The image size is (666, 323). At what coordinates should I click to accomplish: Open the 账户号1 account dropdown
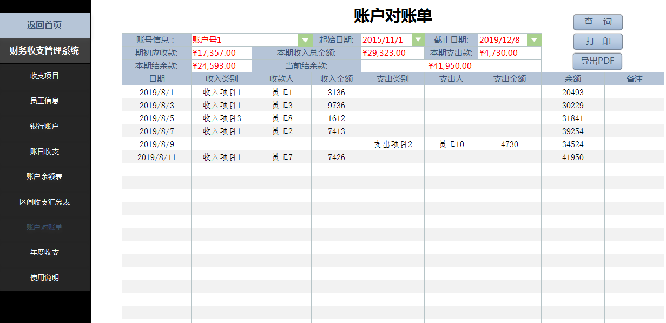tap(305, 39)
